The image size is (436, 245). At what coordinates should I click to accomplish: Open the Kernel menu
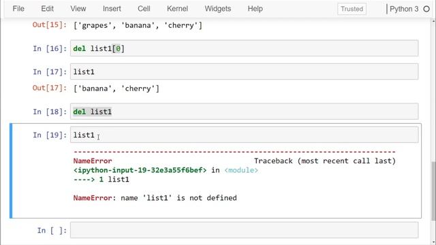click(177, 9)
